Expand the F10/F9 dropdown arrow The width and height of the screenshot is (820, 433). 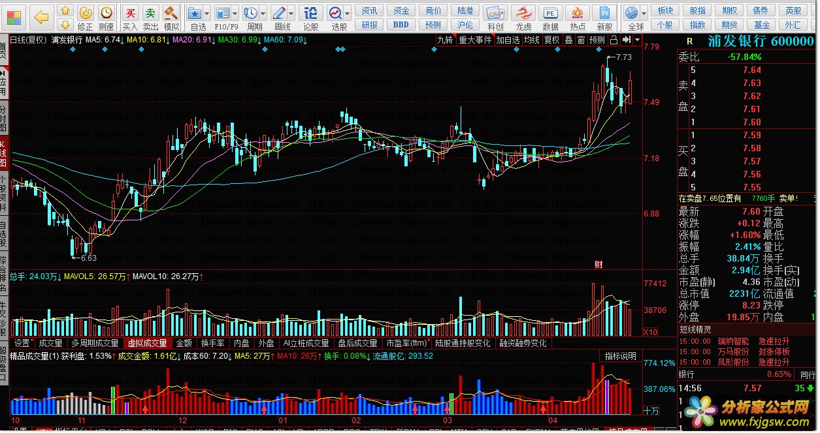[235, 13]
